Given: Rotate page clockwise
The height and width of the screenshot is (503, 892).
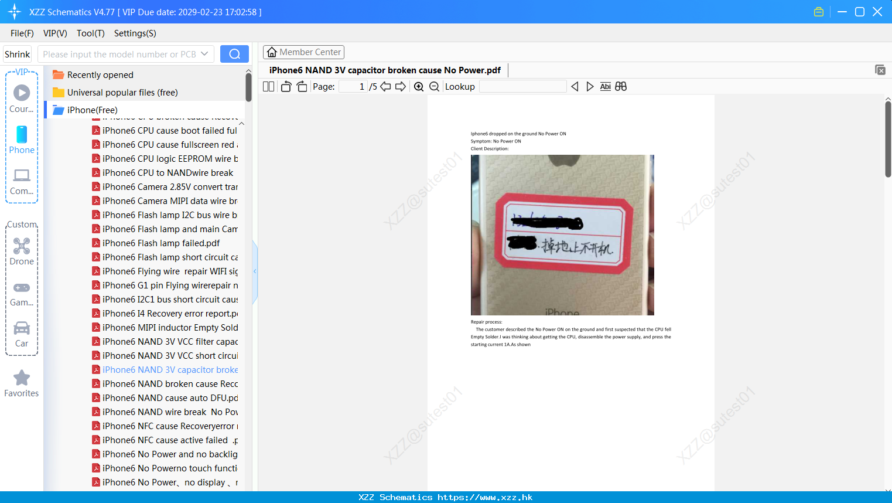Looking at the screenshot, I should (302, 87).
